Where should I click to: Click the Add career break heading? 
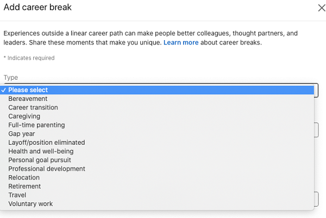pos(37,7)
